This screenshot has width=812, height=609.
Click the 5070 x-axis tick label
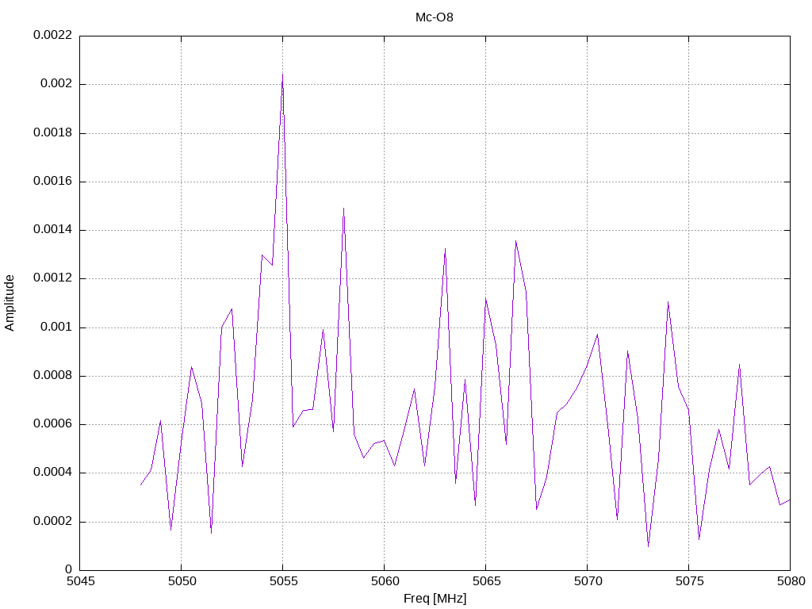[588, 581]
